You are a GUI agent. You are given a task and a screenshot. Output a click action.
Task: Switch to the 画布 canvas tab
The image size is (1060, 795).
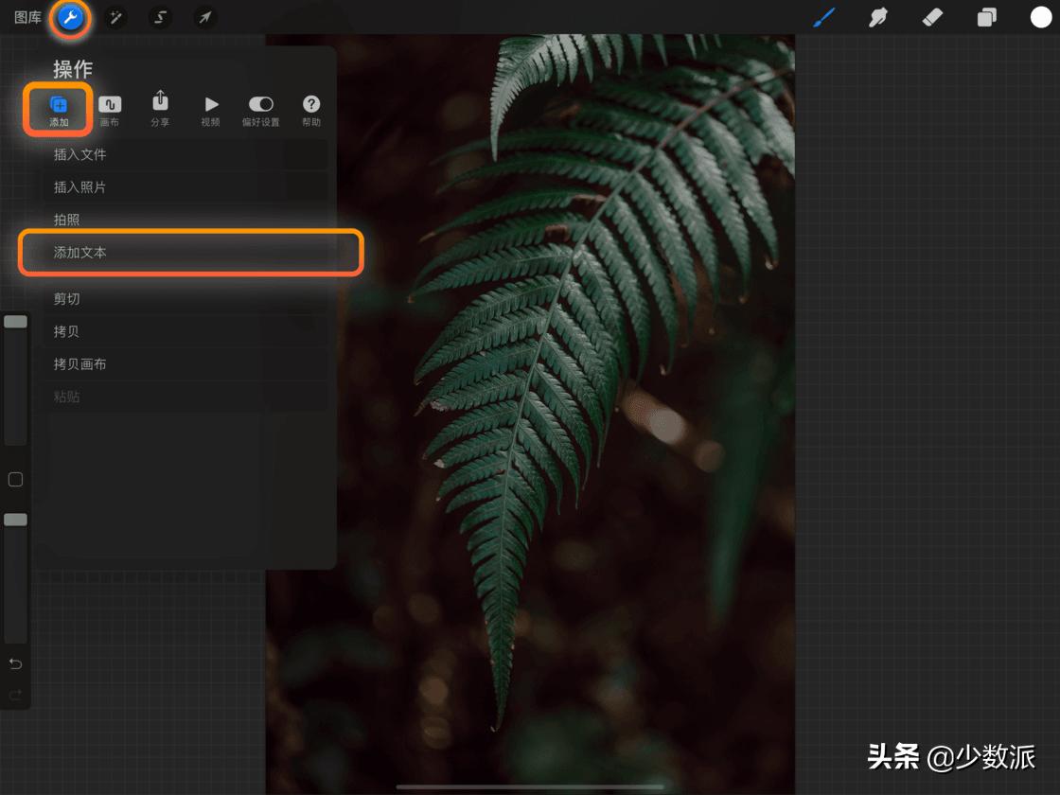pyautogui.click(x=110, y=110)
